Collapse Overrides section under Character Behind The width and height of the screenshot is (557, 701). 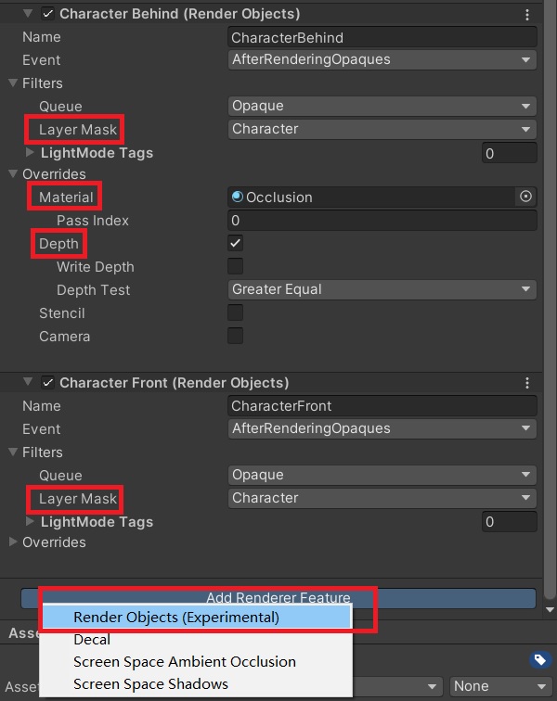point(13,173)
